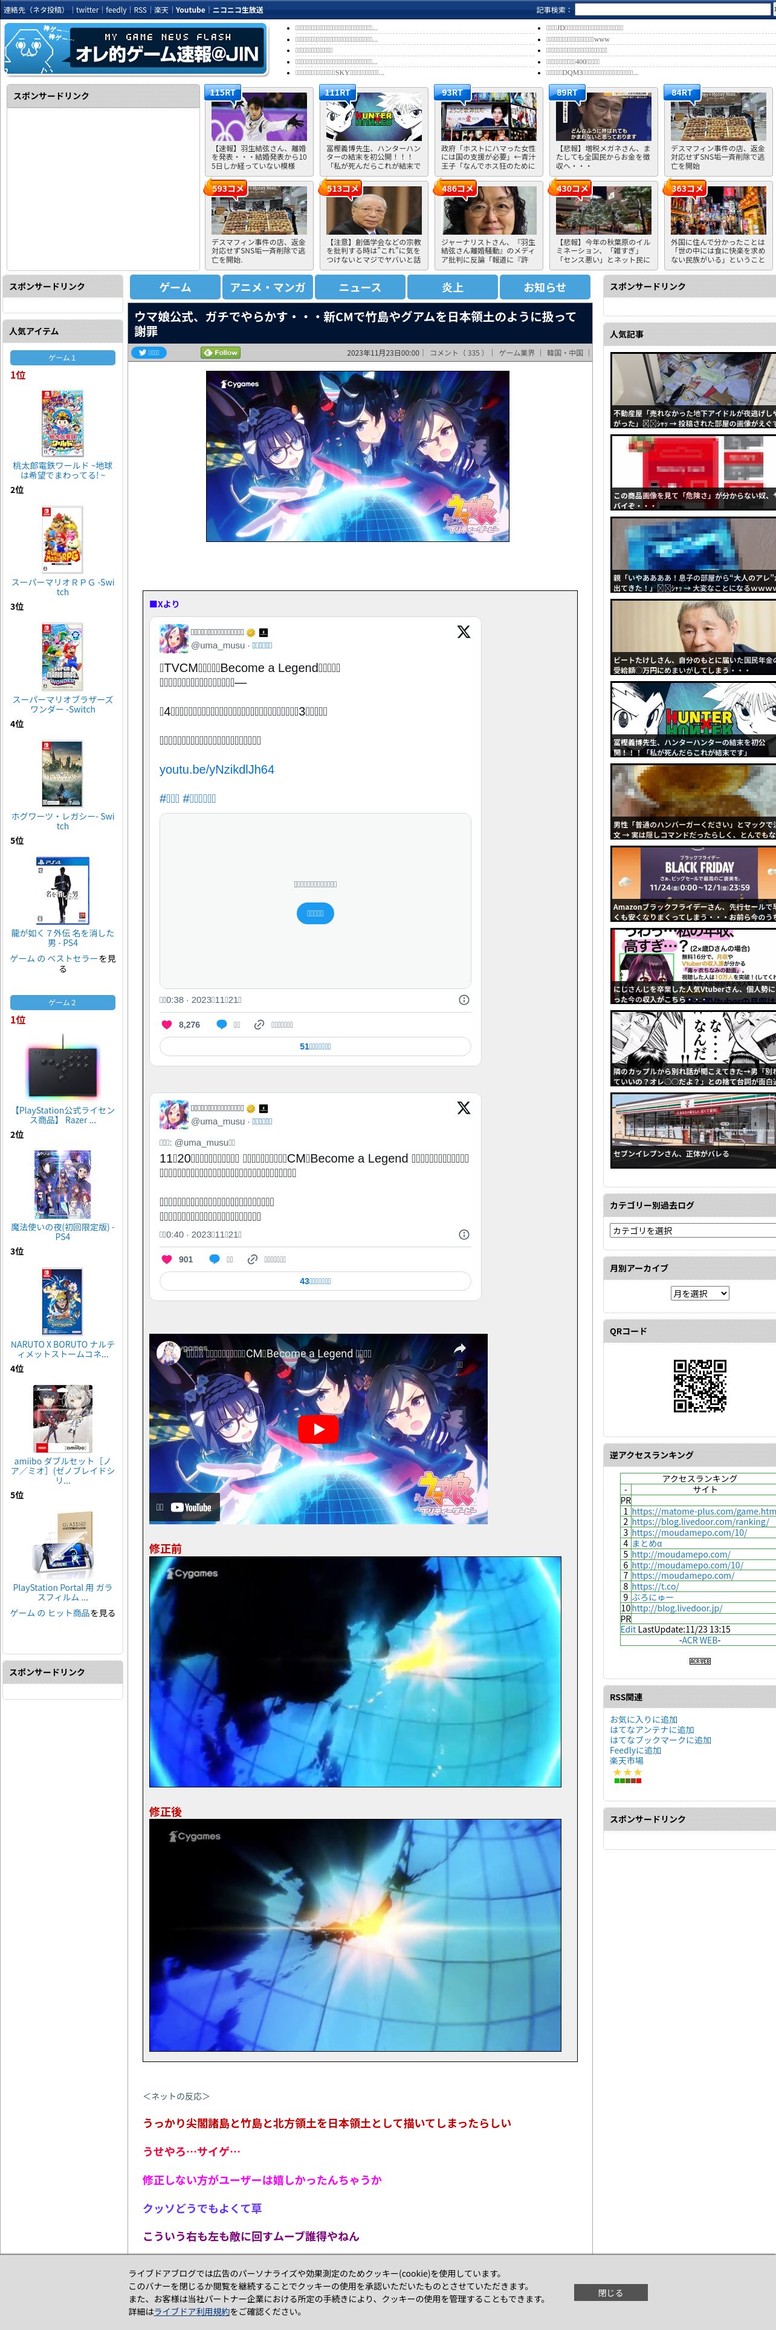Open the ホグワーツ・レガシー product link
Viewport: 776px width, 2330px height.
(62, 821)
